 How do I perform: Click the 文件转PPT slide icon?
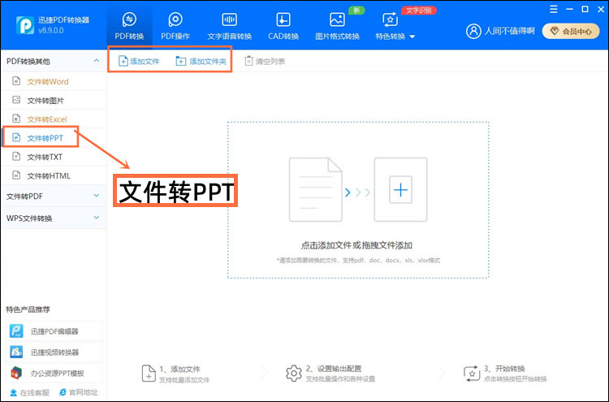tap(16, 137)
